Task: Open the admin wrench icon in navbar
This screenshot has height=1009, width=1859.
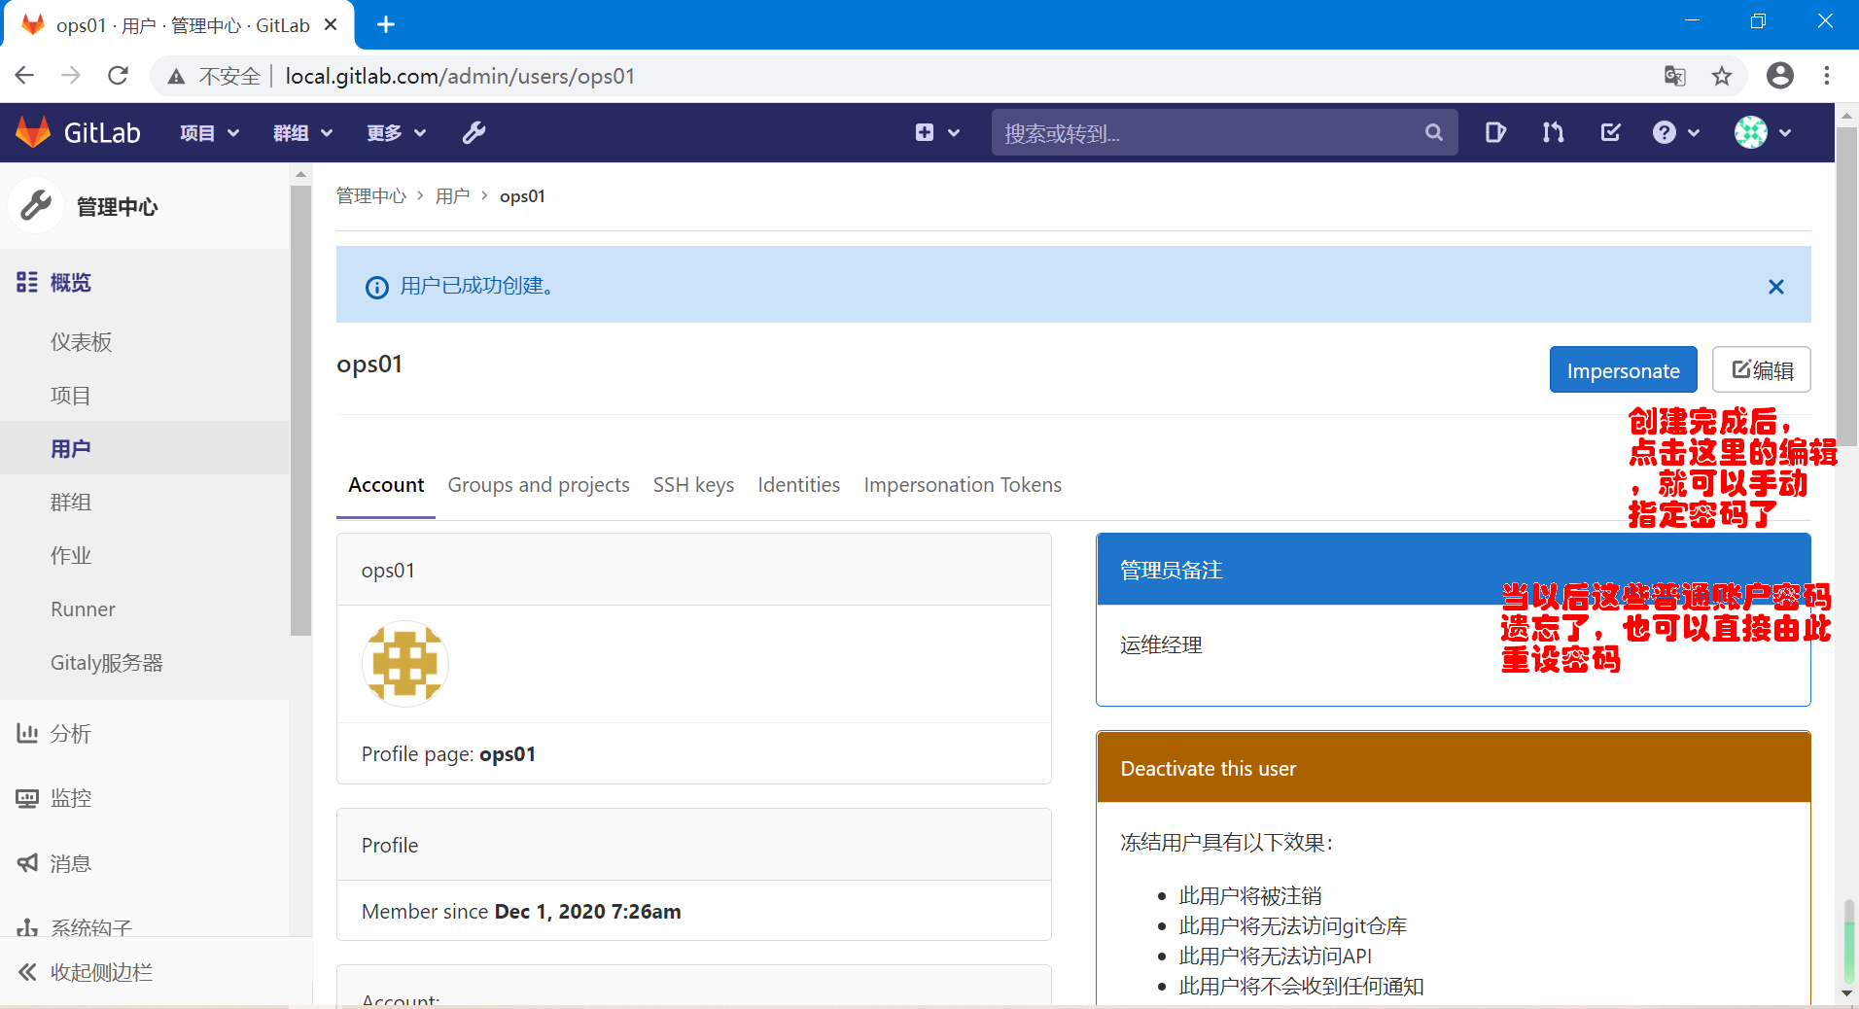Action: tap(474, 132)
